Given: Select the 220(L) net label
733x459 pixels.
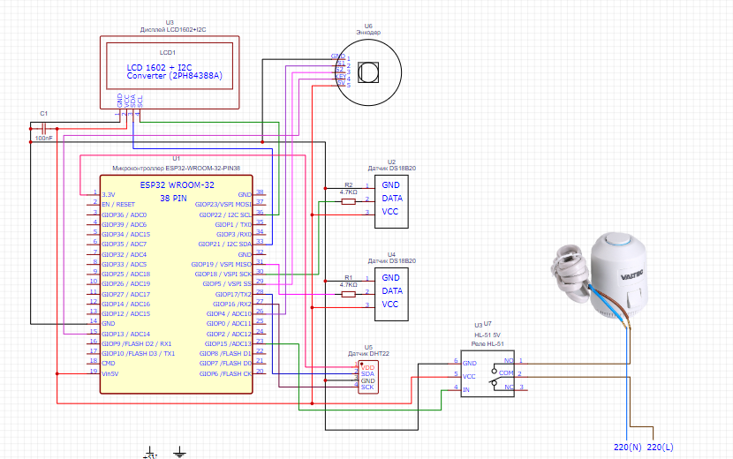Looking at the screenshot, I should [660, 448].
